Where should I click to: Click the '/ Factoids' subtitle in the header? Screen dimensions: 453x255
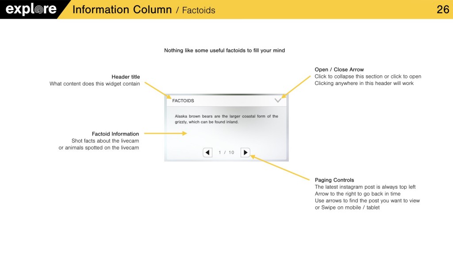coord(196,11)
